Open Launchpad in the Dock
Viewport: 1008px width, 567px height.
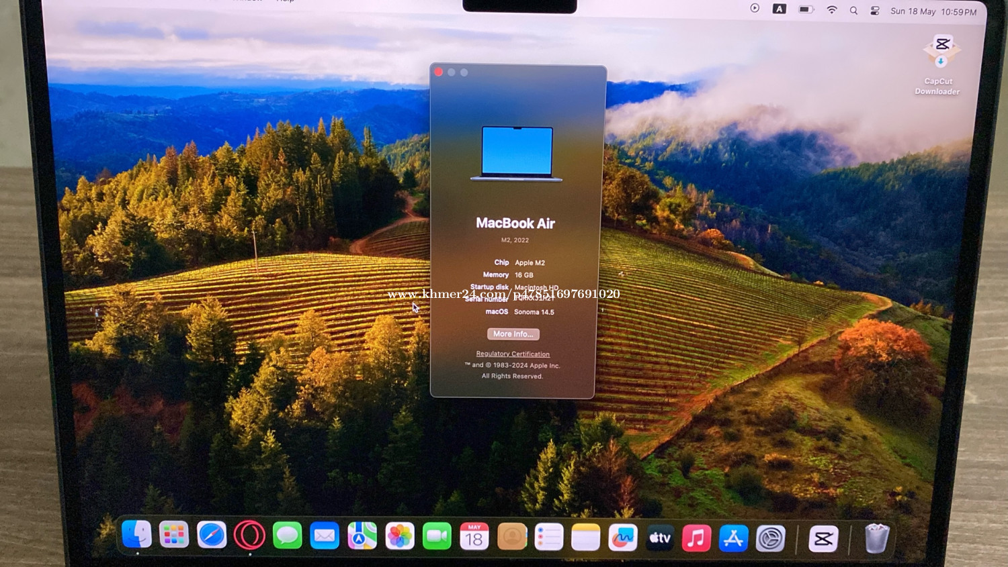coord(174,535)
